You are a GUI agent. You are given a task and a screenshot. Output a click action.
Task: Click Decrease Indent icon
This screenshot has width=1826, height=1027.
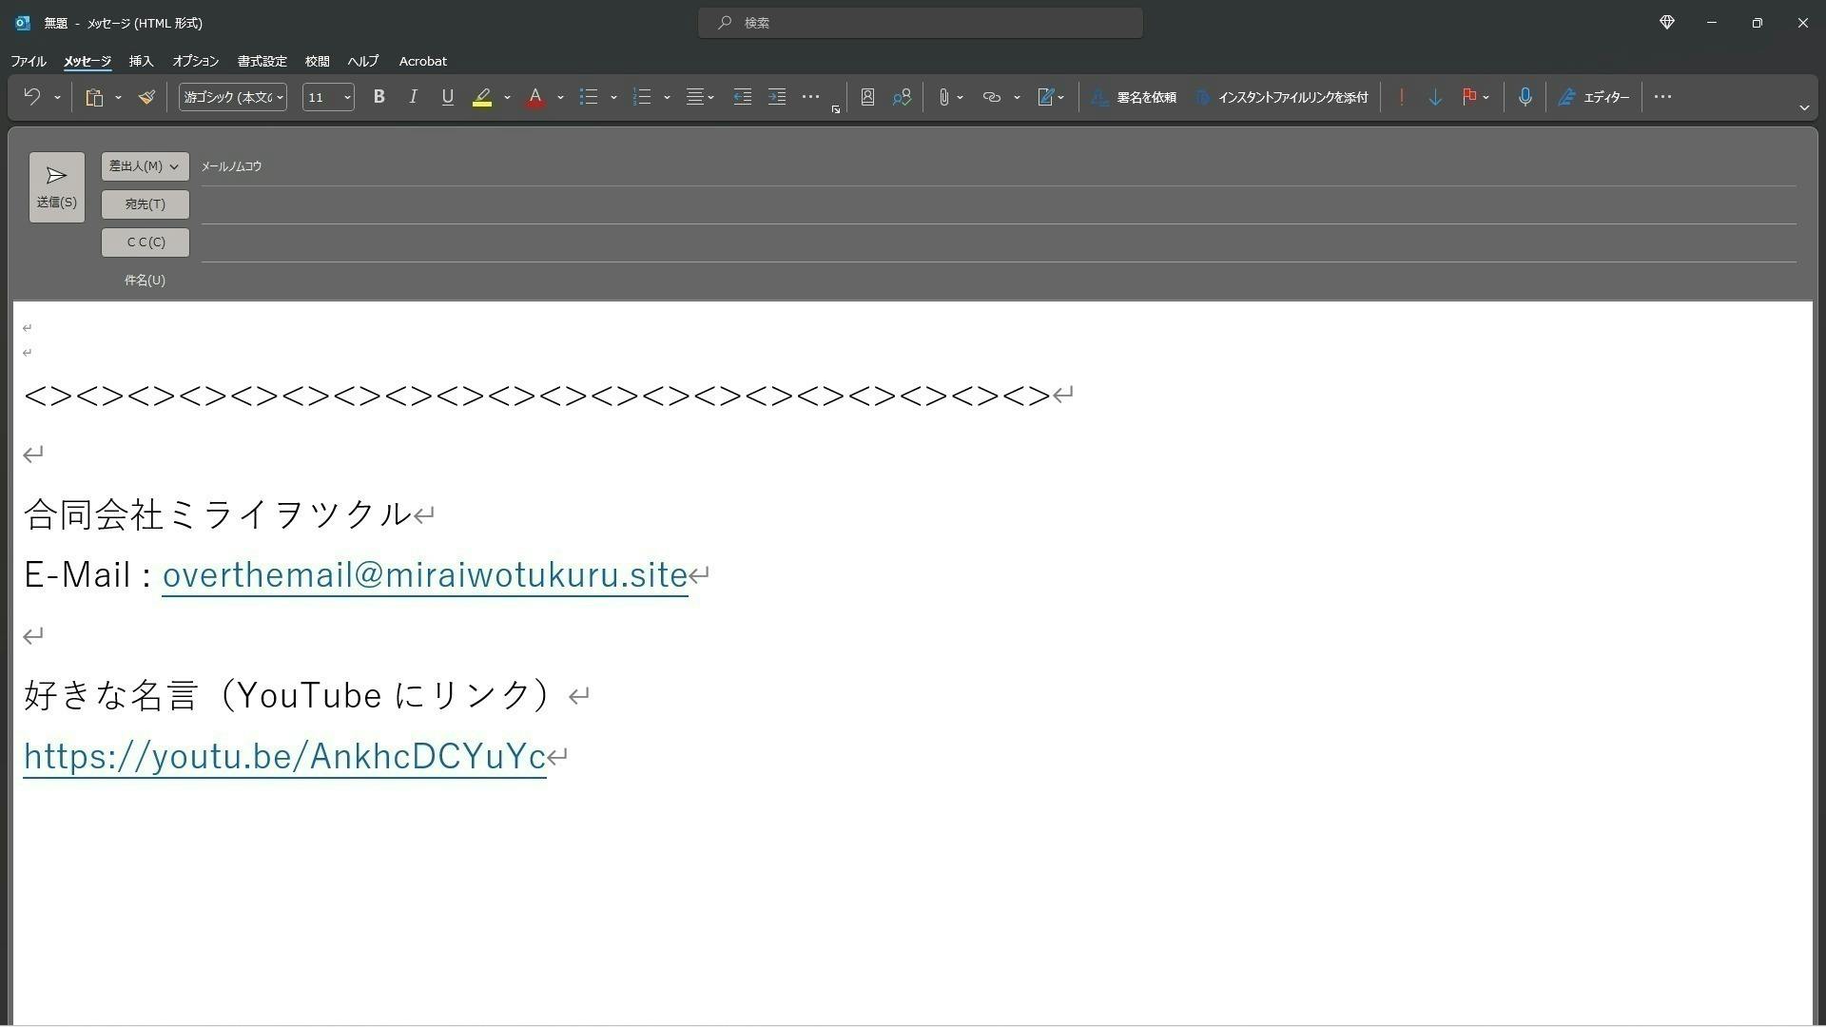click(743, 97)
